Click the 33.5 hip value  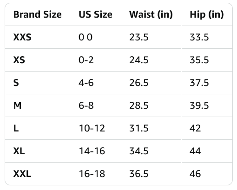point(199,37)
